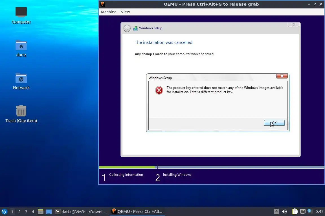Image resolution: width=325 pixels, height=216 pixels.
Task: Switch to workspace 2
Action: click(x=19, y=212)
